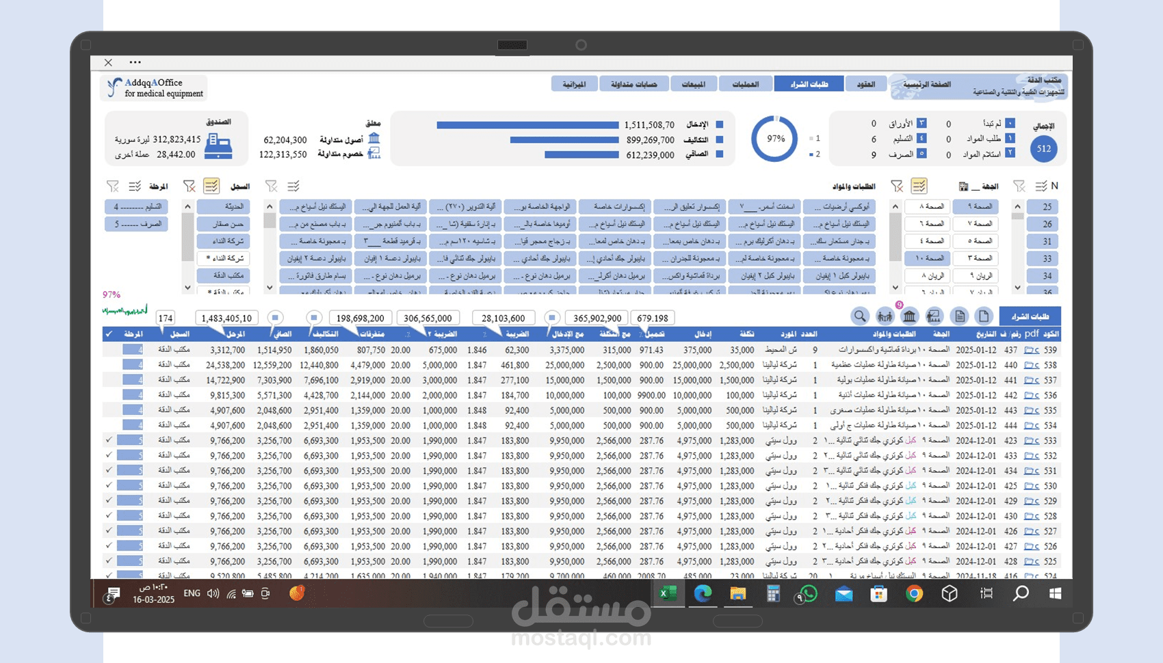Open WhatsApp from the taskbar
Screen dimensions: 1163x663
[809, 593]
